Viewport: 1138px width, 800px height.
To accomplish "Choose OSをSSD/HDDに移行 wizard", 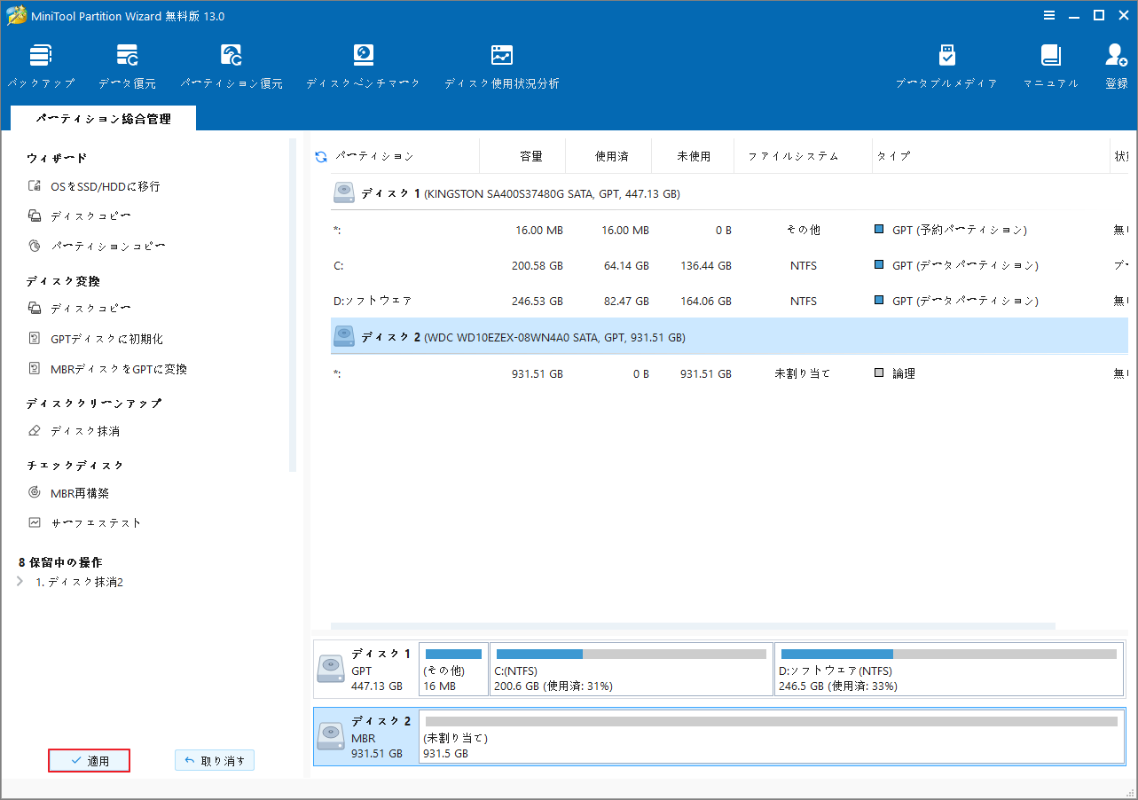I will click(105, 186).
